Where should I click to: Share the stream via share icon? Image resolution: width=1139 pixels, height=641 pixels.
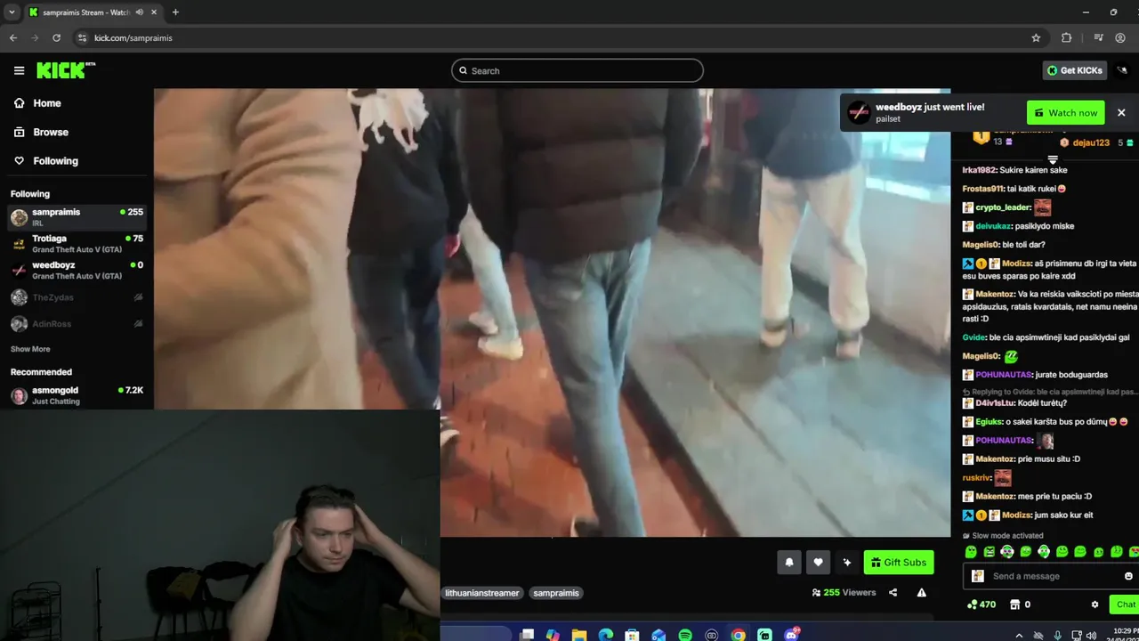pyautogui.click(x=893, y=592)
